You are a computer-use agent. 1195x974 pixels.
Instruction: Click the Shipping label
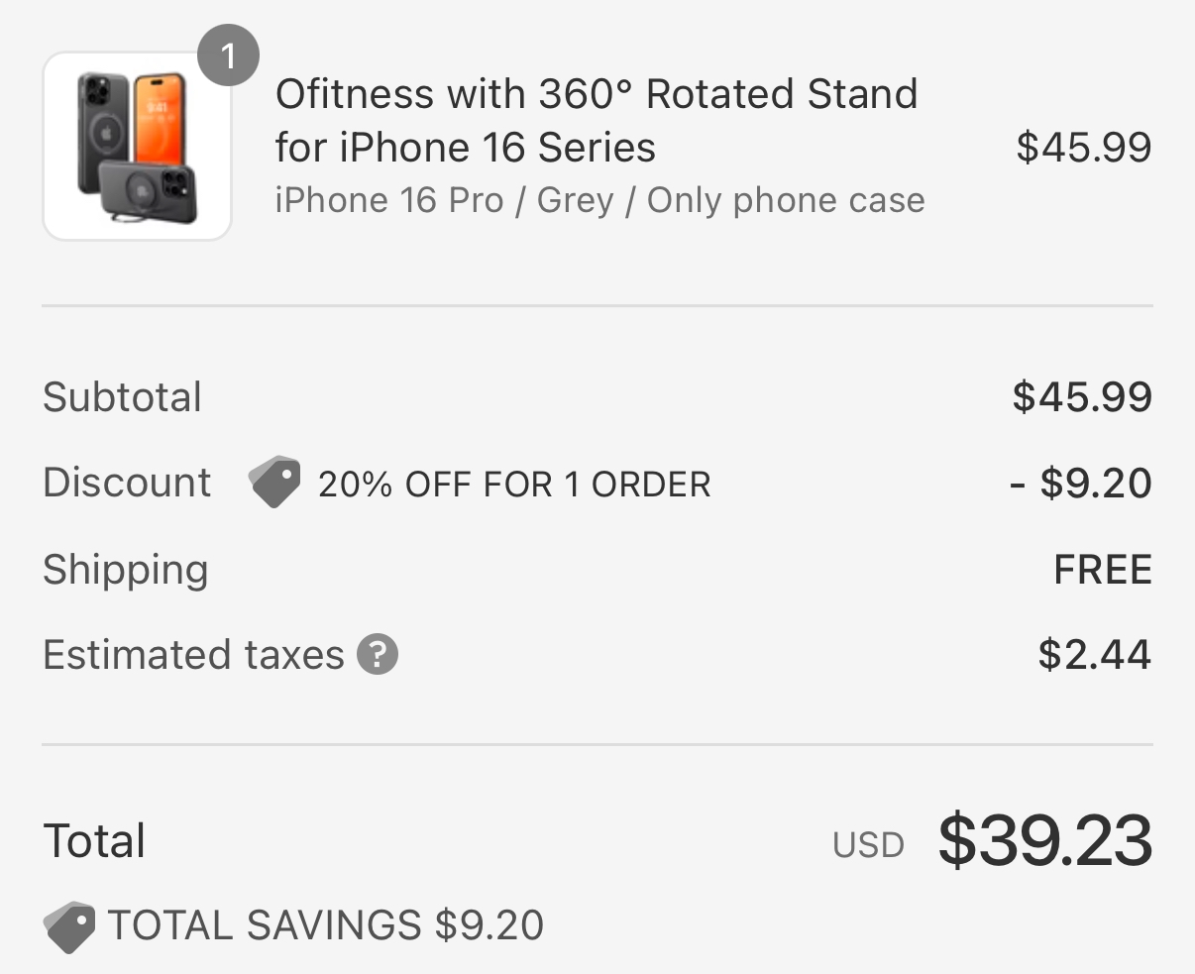126,570
